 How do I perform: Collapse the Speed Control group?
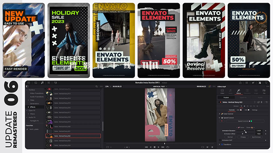pos(219,118)
